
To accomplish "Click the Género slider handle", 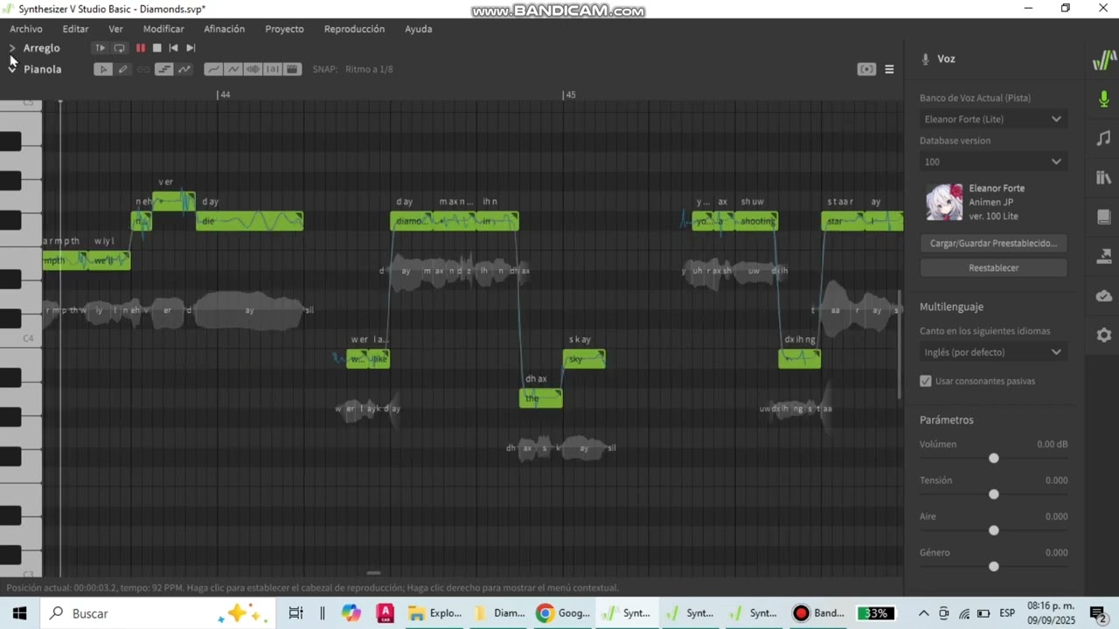I will pyautogui.click(x=993, y=566).
